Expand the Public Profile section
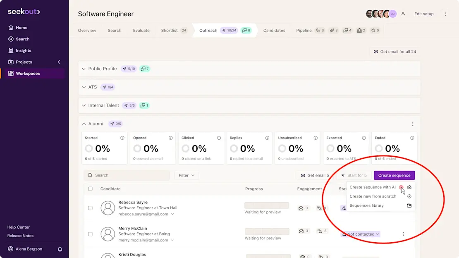 (84, 69)
